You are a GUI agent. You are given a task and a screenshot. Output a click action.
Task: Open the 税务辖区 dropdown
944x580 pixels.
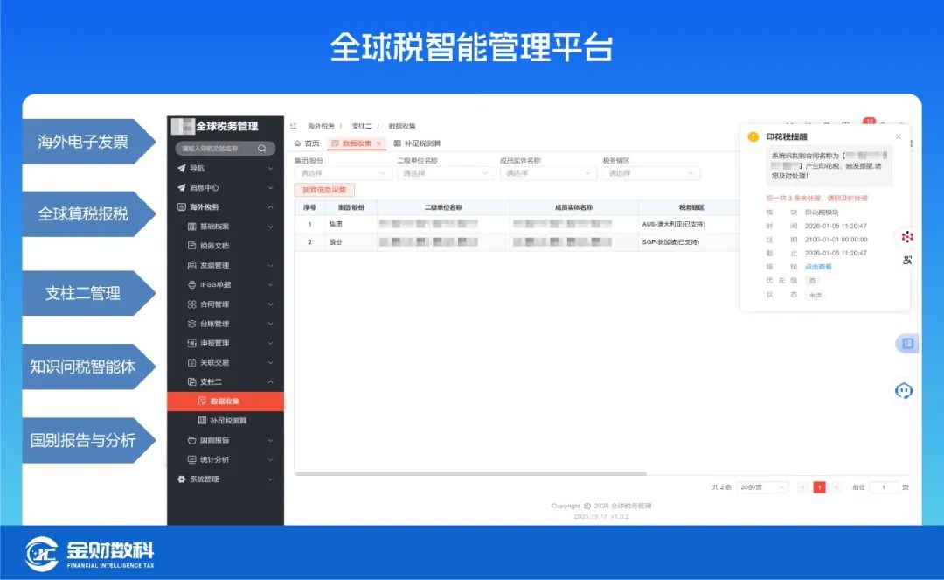pos(651,173)
